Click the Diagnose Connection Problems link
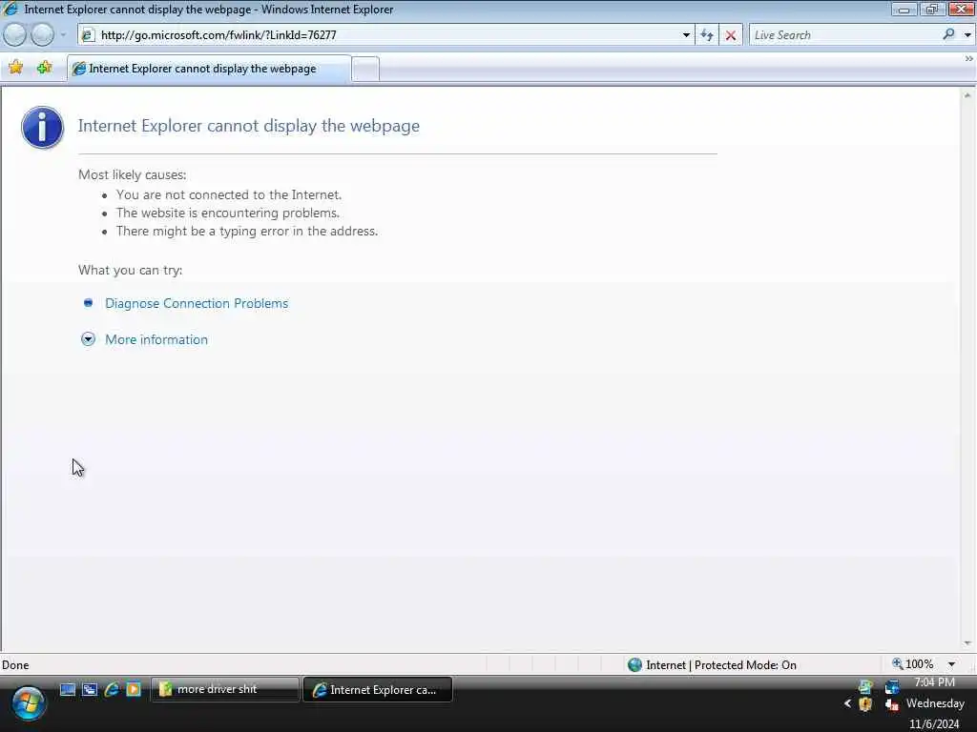Viewport: 977px width, 732px height. coord(197,303)
